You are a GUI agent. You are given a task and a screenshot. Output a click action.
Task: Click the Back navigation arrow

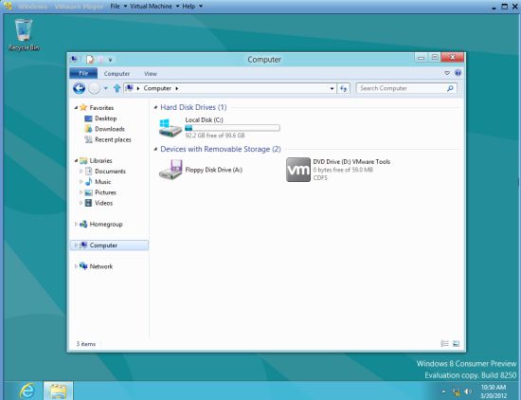tap(79, 88)
